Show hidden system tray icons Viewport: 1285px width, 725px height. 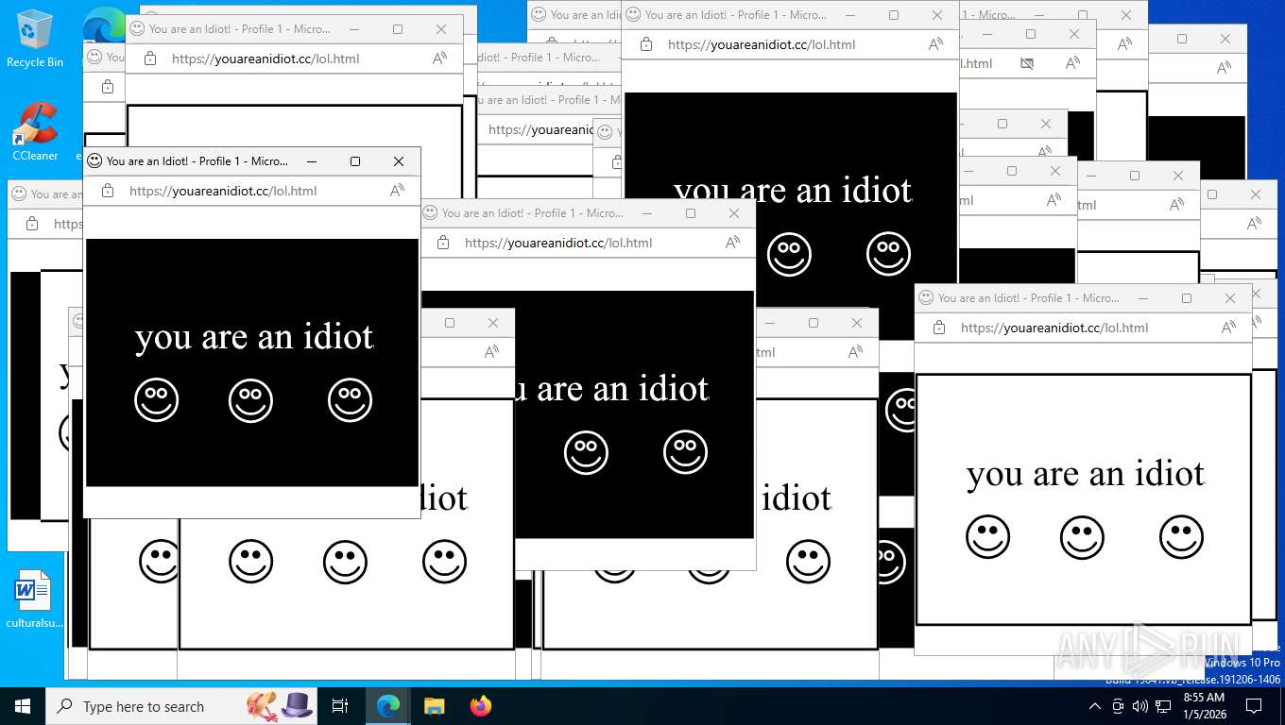coord(1095,706)
